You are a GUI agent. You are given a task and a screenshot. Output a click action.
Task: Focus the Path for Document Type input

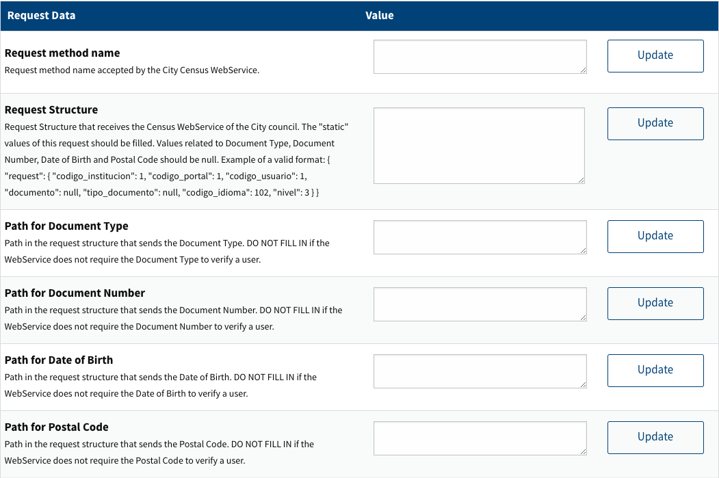tap(479, 236)
